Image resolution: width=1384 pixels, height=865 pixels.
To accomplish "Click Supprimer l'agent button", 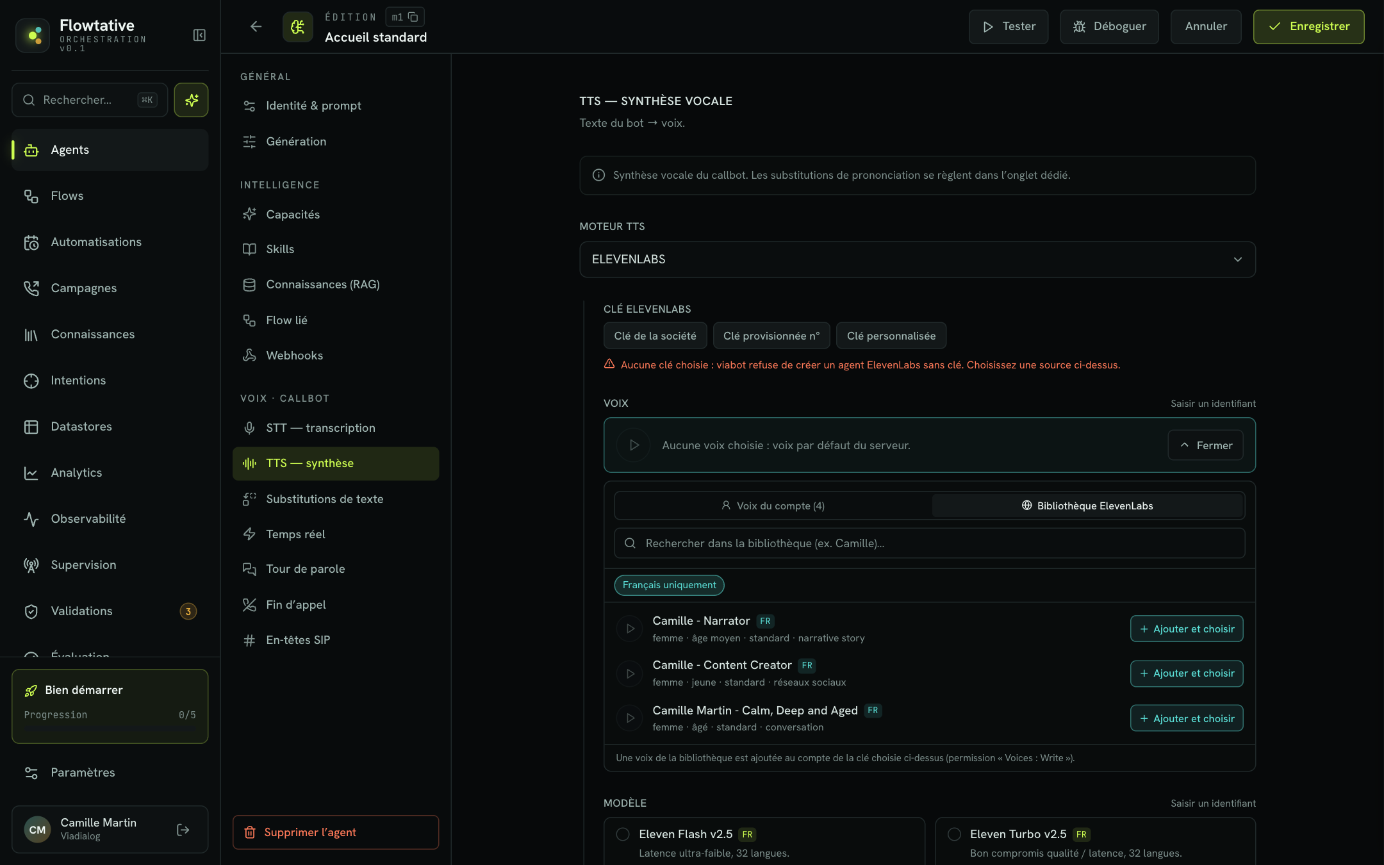I will (x=336, y=832).
